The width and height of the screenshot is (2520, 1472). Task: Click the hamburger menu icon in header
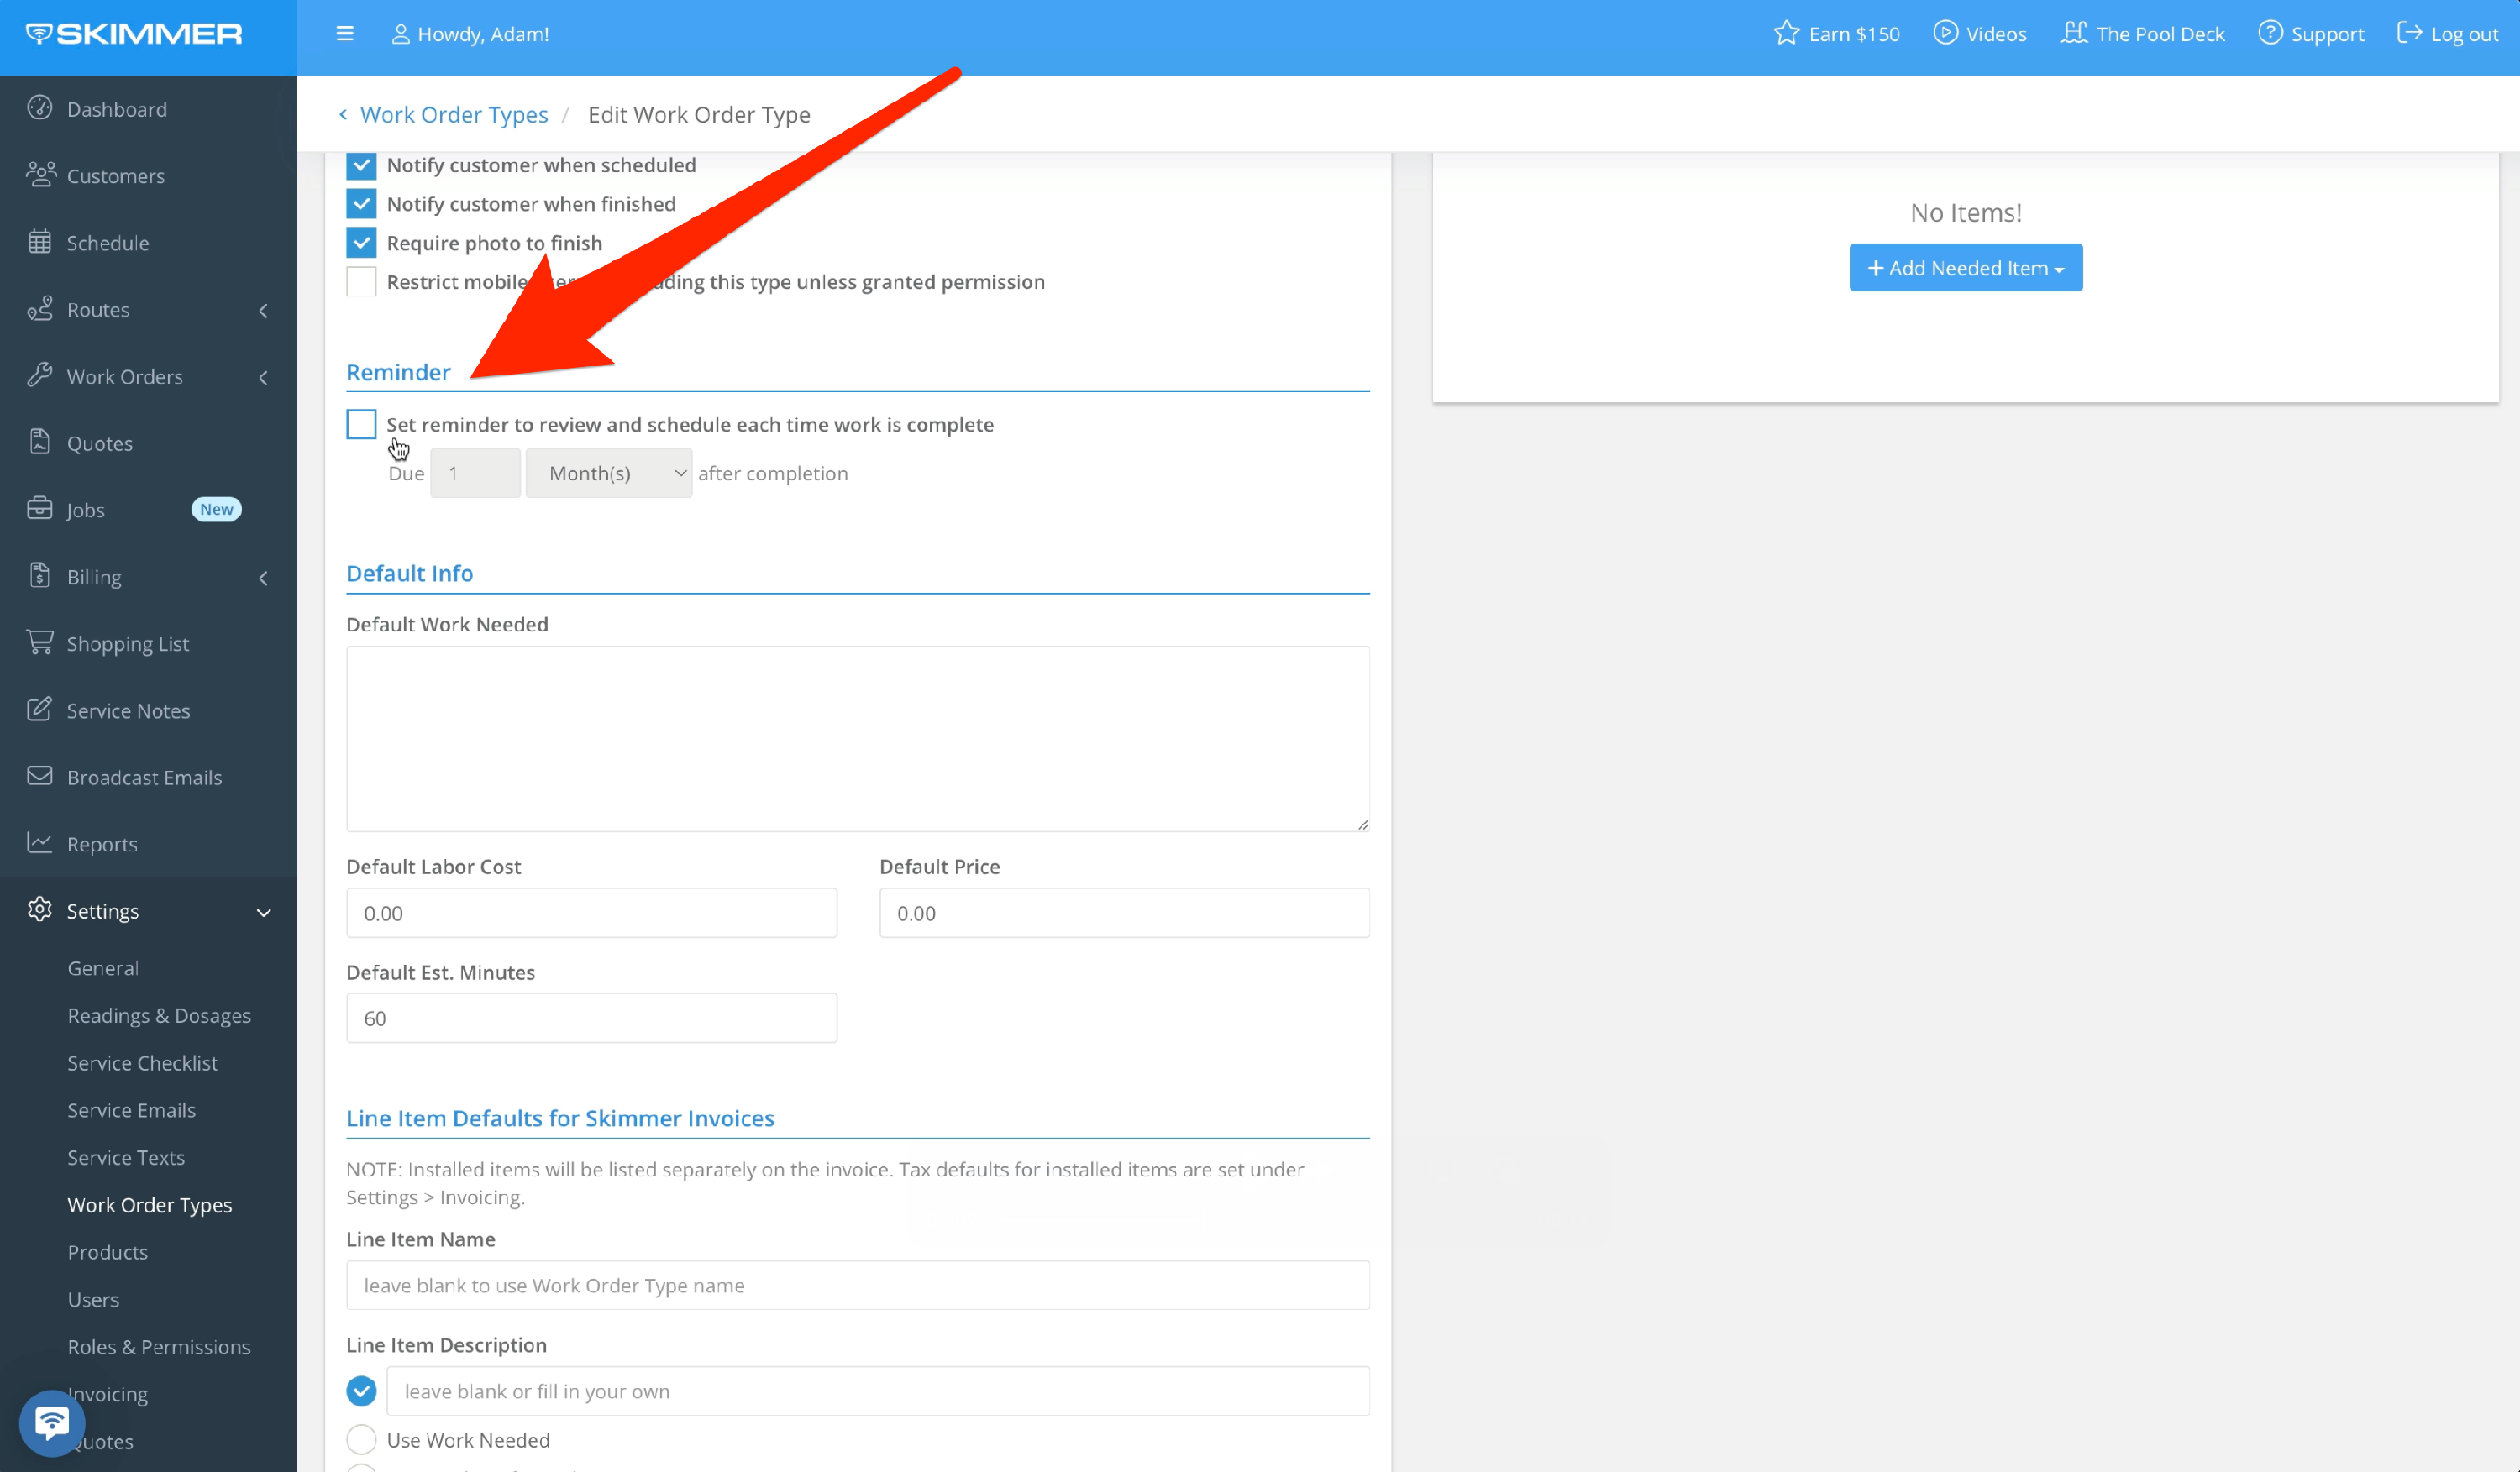click(345, 34)
